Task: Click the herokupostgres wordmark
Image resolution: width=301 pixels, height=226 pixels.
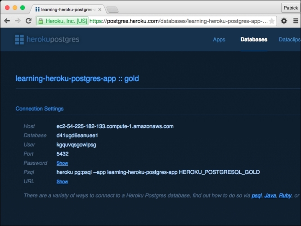Action: 53,39
